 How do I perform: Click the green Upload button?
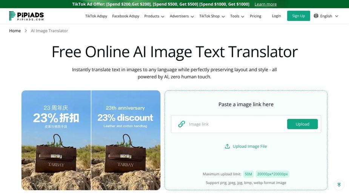pyautogui.click(x=302, y=124)
